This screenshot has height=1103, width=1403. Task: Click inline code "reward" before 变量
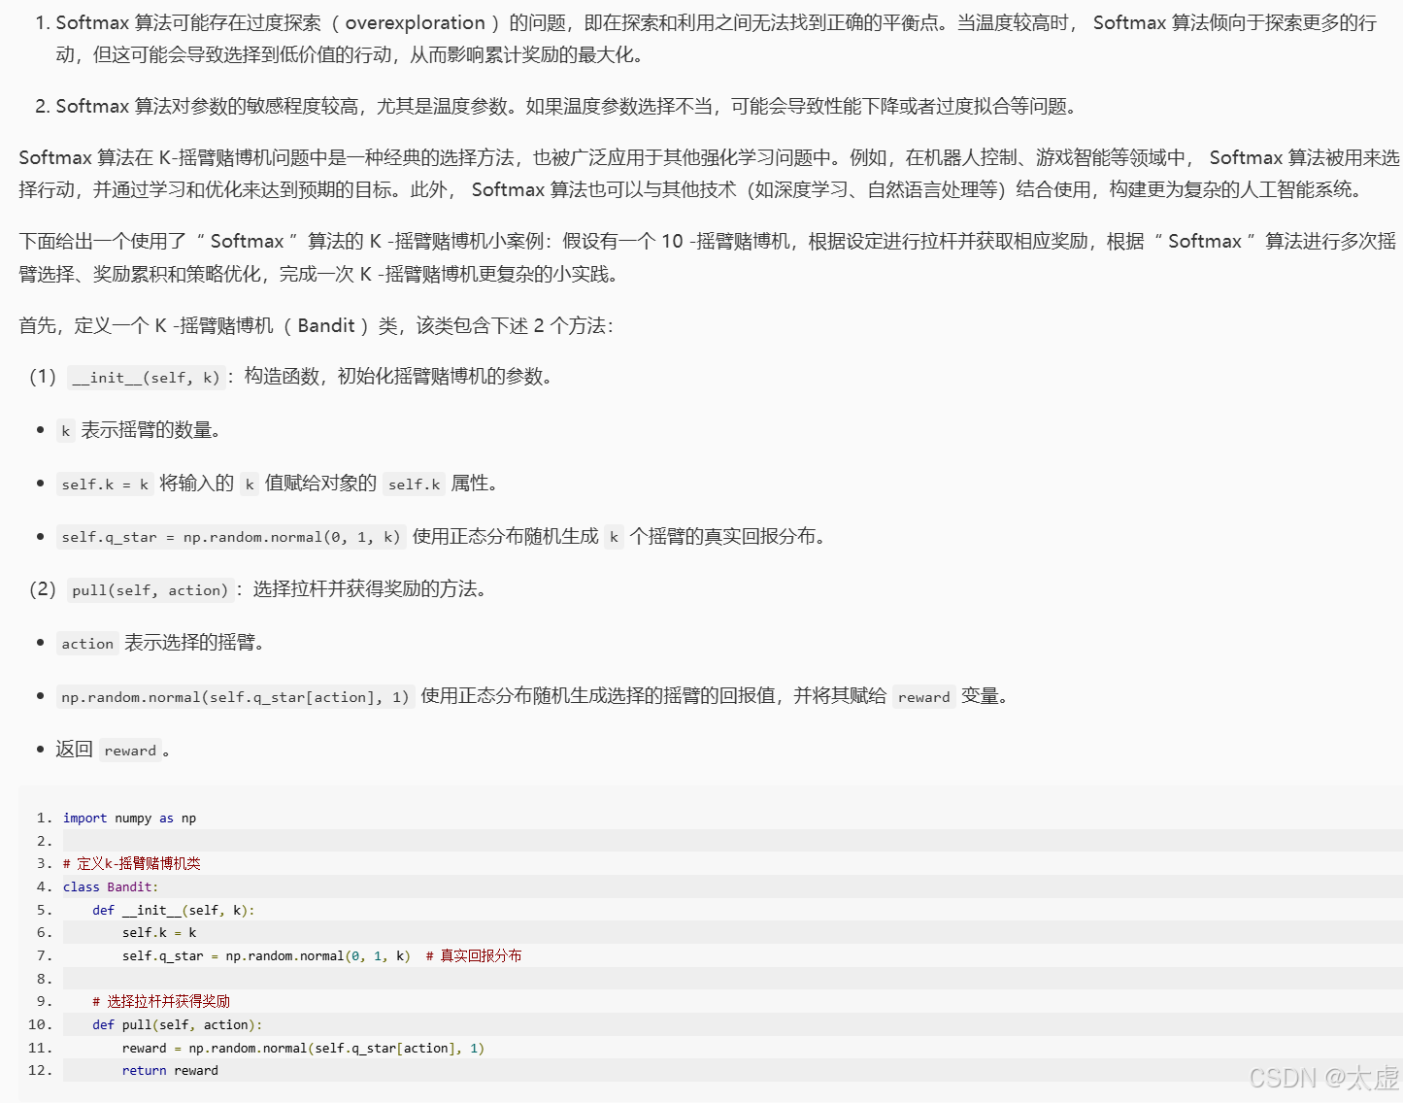924,696
